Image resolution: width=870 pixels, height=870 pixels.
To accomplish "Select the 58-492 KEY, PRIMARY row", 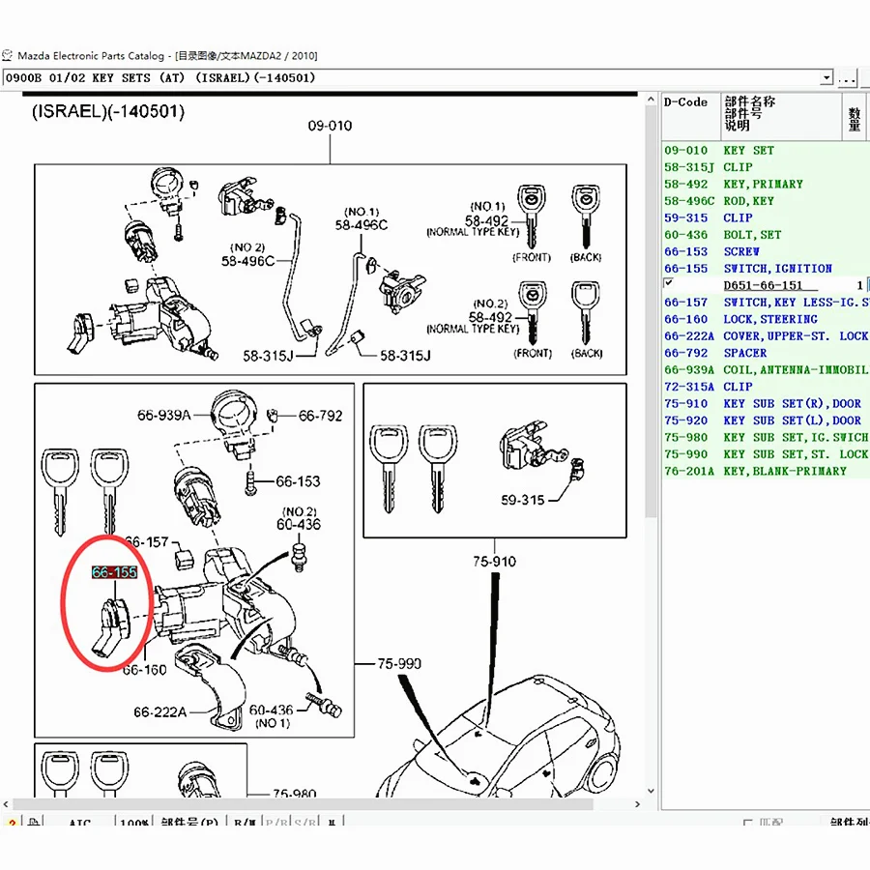I will click(766, 185).
